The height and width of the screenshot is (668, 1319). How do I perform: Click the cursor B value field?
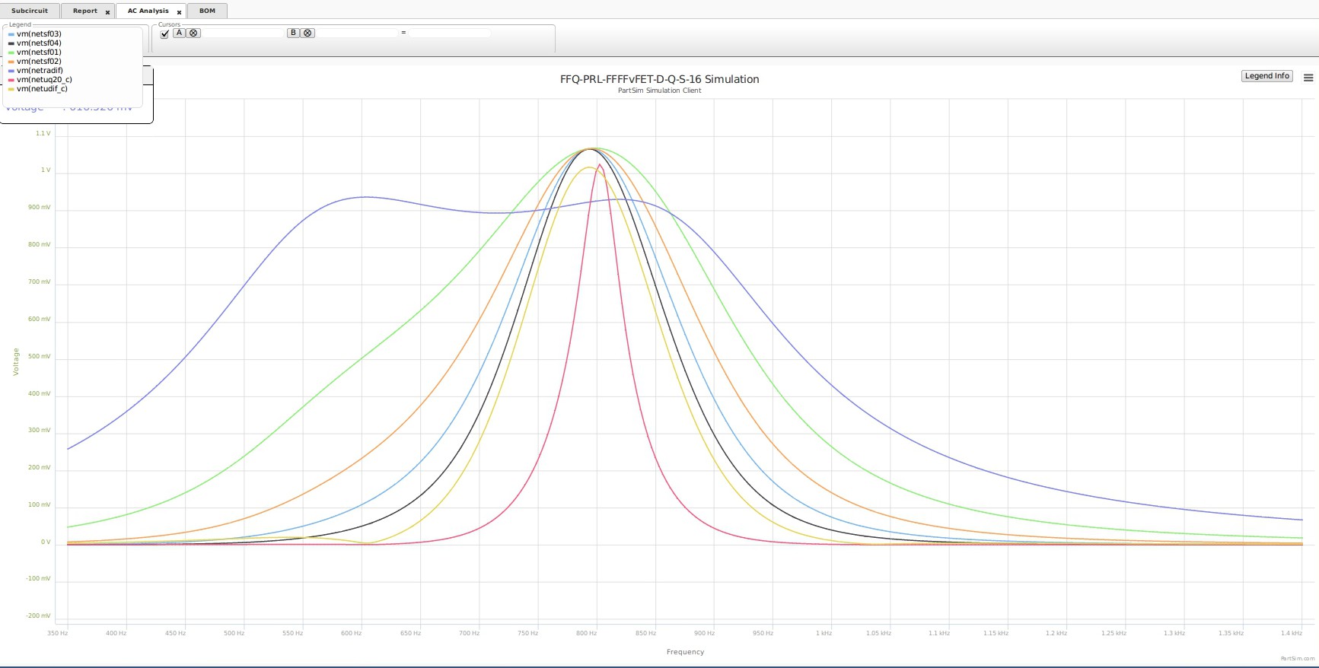pos(358,33)
